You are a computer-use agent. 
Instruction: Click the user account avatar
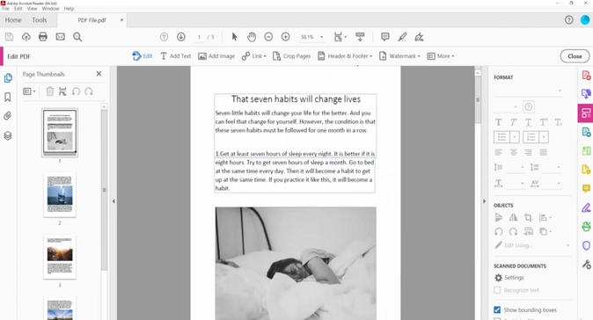585,20
